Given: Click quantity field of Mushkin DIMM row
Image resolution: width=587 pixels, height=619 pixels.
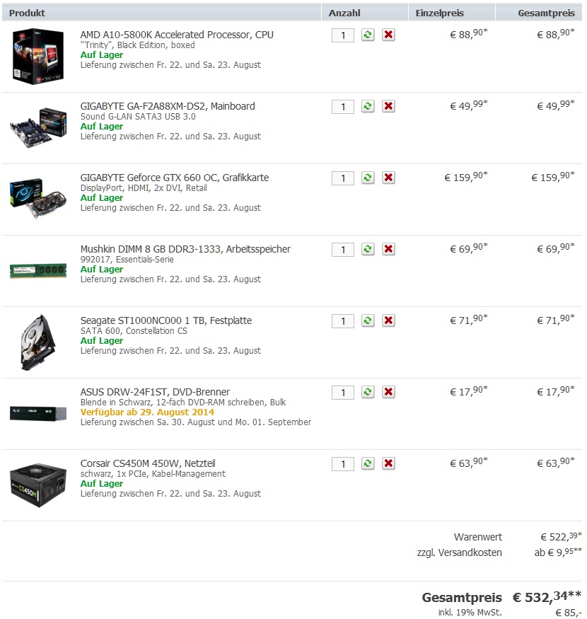Looking at the screenshot, I should pos(342,250).
